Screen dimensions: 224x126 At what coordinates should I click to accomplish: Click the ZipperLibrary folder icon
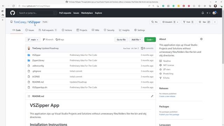tap(29, 61)
